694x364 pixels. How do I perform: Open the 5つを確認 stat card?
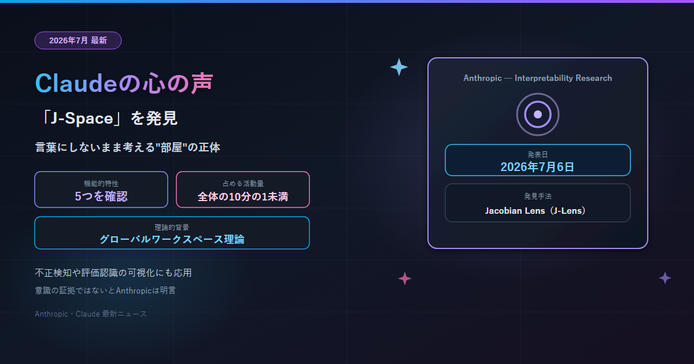click(x=101, y=190)
